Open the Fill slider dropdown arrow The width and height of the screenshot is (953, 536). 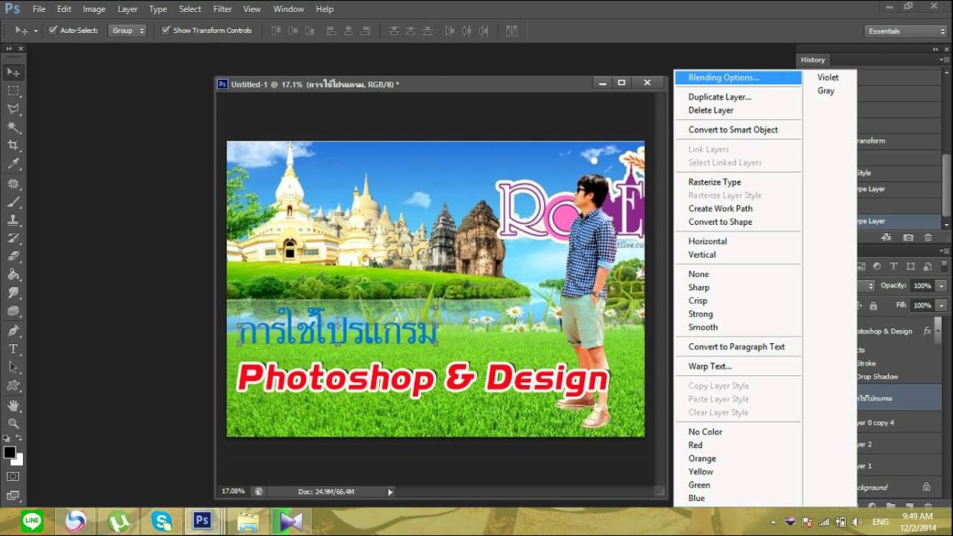click(x=942, y=305)
